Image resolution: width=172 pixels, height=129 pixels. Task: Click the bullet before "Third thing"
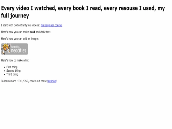click(x=4, y=75)
